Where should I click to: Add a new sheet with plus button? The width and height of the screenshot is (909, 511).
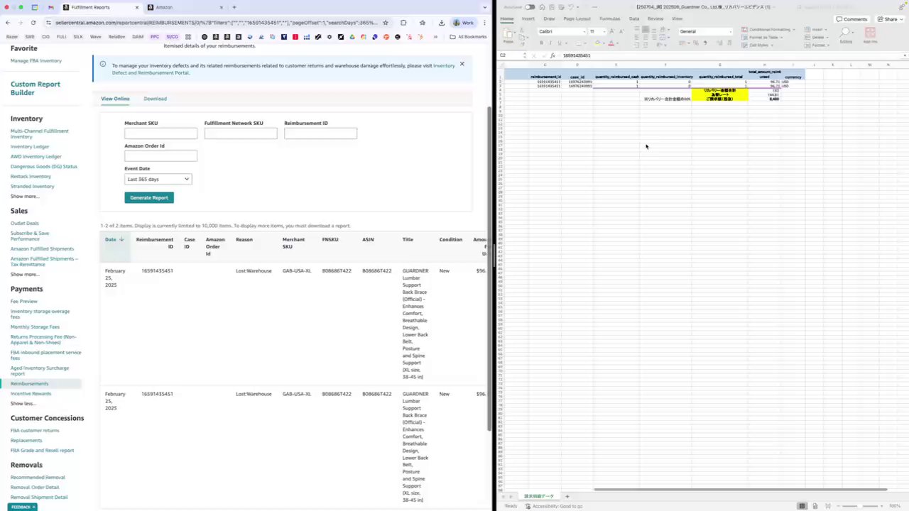(x=567, y=496)
